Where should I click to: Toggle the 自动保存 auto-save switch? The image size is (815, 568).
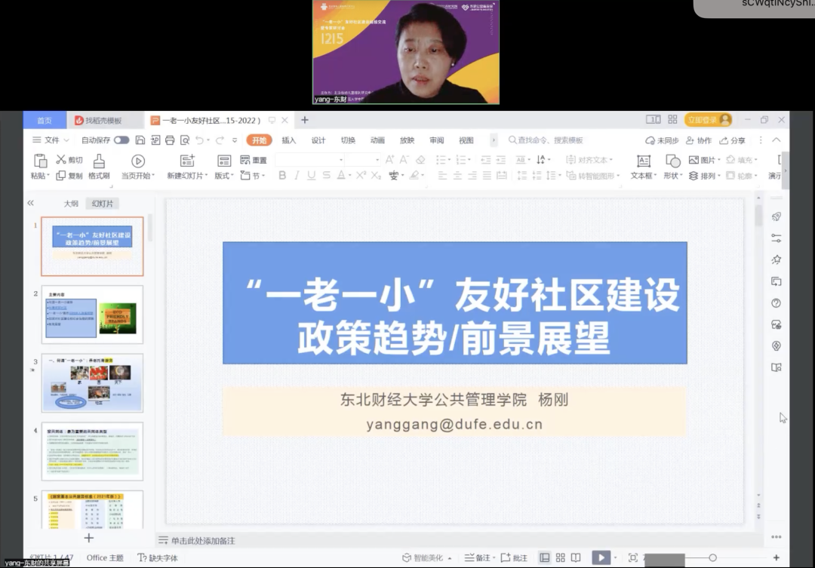point(121,140)
